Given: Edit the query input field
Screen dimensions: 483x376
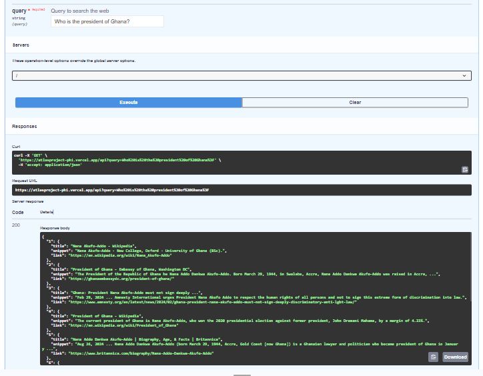Looking at the screenshot, I should pyautogui.click(x=107, y=21).
